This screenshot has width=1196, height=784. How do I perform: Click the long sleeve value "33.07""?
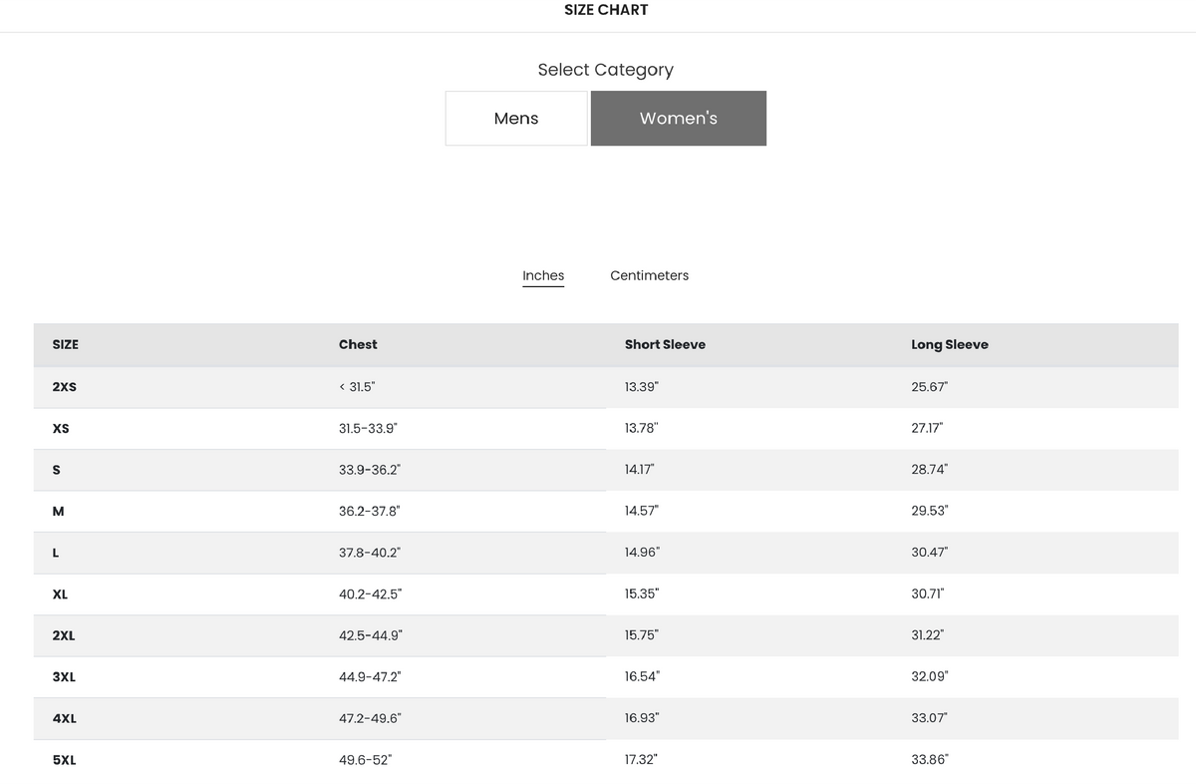[x=930, y=718]
